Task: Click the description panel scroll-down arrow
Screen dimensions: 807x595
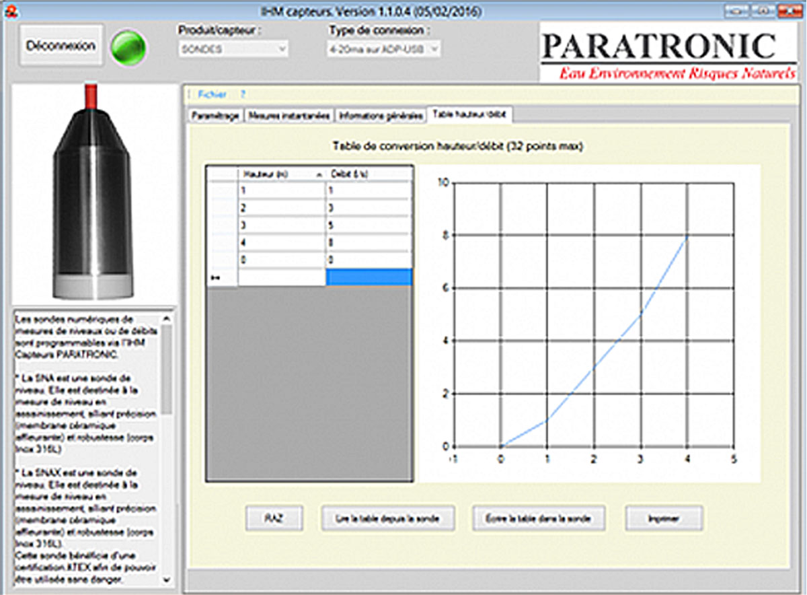Action: [167, 580]
